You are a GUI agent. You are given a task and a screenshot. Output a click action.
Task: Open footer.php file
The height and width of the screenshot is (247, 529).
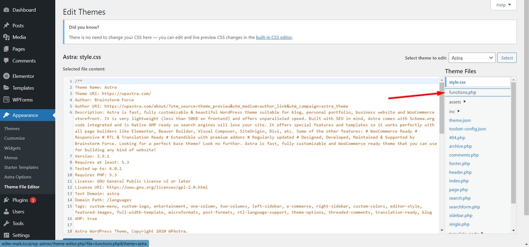[459, 163]
